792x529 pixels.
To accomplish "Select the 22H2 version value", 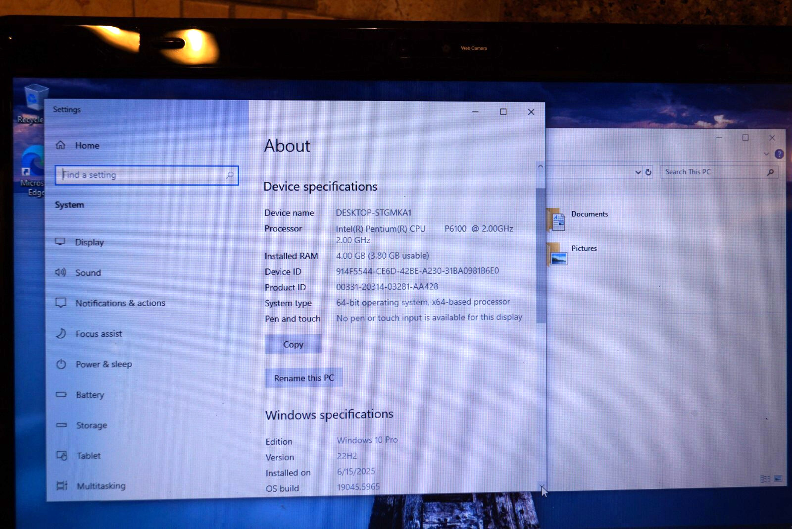I will pos(347,456).
